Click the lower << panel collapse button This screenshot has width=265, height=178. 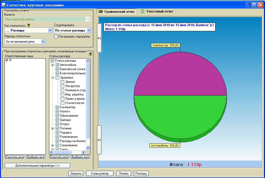coord(99,140)
